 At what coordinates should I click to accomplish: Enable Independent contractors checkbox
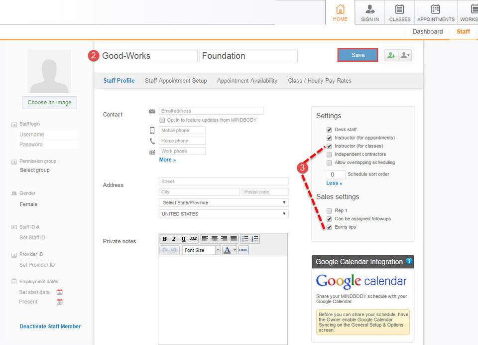pos(329,155)
